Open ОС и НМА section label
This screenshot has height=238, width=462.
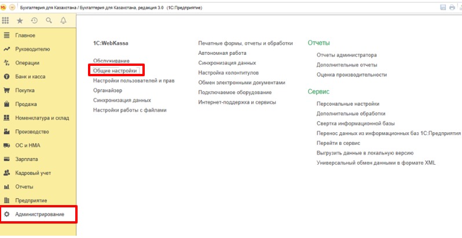coord(28,146)
